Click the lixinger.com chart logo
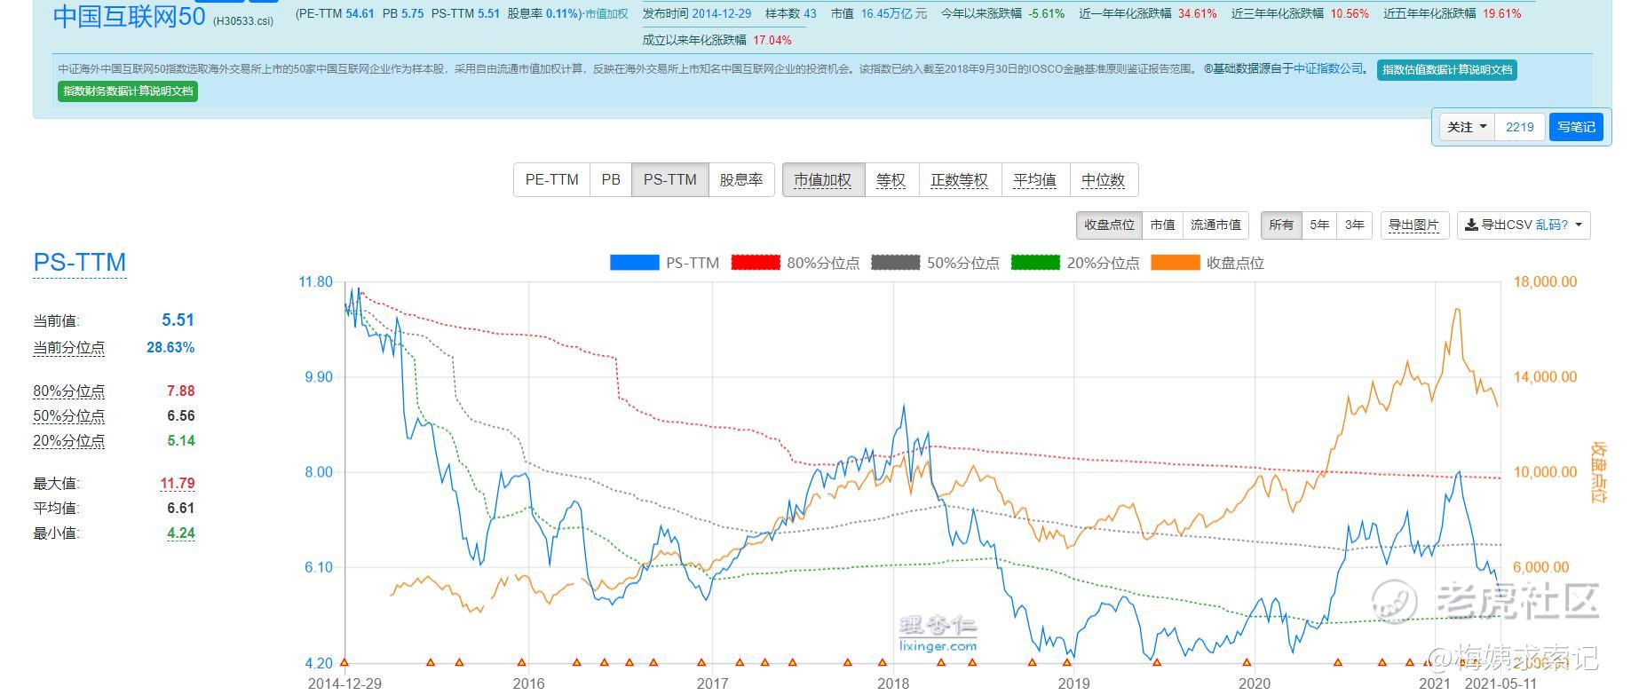This screenshot has height=695, width=1631. pyautogui.click(x=938, y=635)
